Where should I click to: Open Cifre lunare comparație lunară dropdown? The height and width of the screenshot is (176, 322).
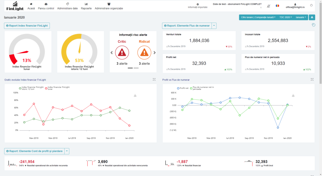tap(258, 17)
